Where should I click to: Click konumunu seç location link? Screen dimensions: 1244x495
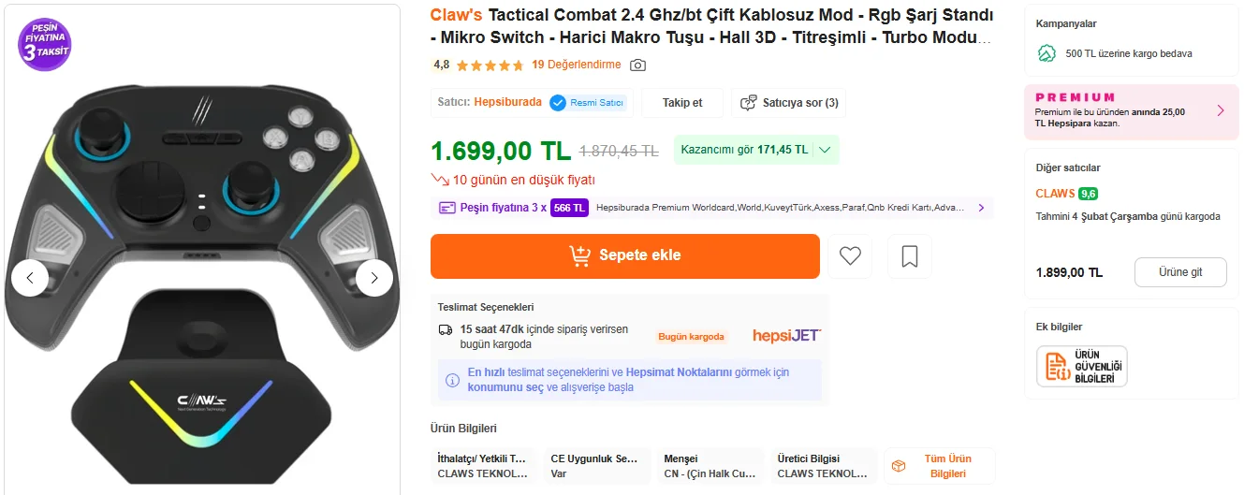tap(505, 387)
